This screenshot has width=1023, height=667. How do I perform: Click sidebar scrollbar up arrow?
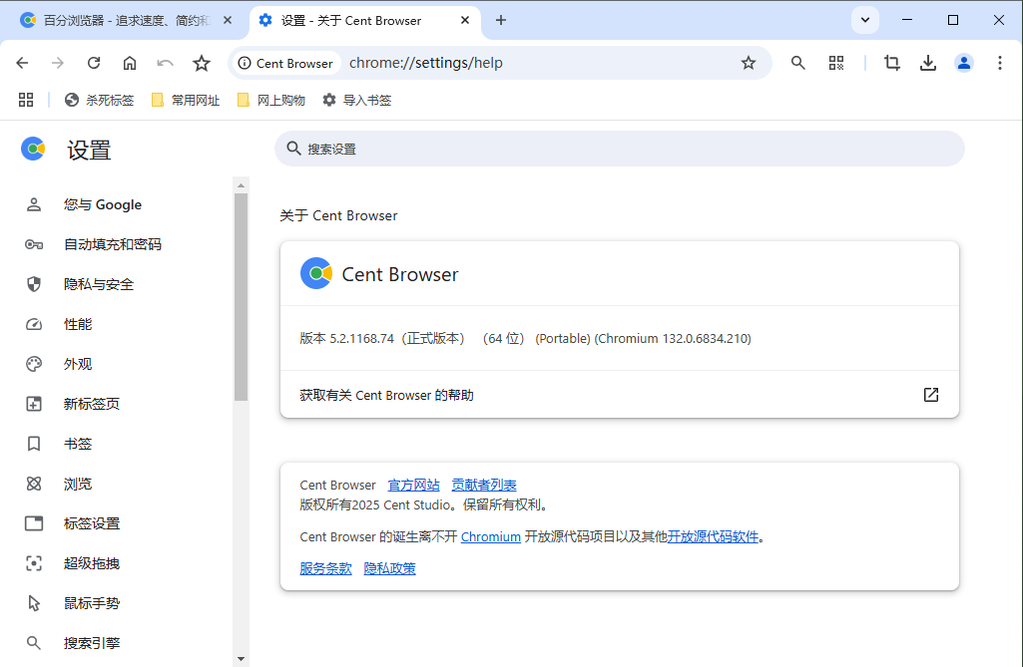[241, 185]
